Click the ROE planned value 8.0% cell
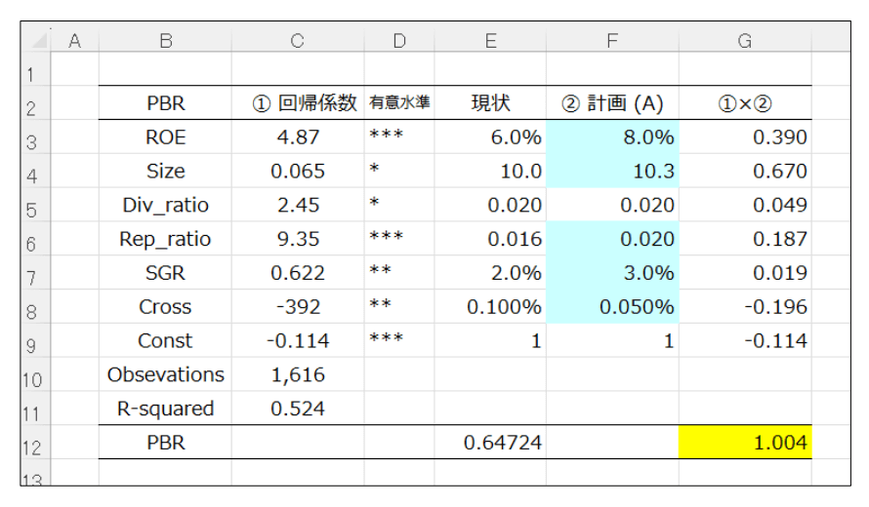The height and width of the screenshot is (507, 869). click(x=611, y=137)
